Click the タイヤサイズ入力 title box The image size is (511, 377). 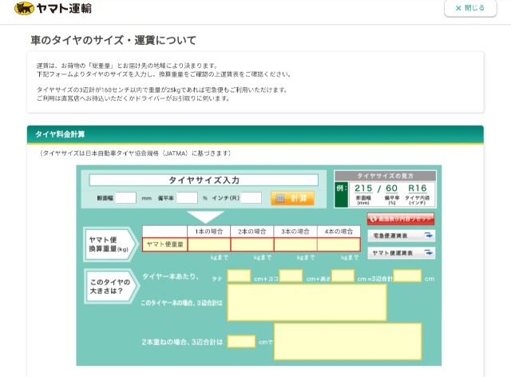pyautogui.click(x=204, y=180)
